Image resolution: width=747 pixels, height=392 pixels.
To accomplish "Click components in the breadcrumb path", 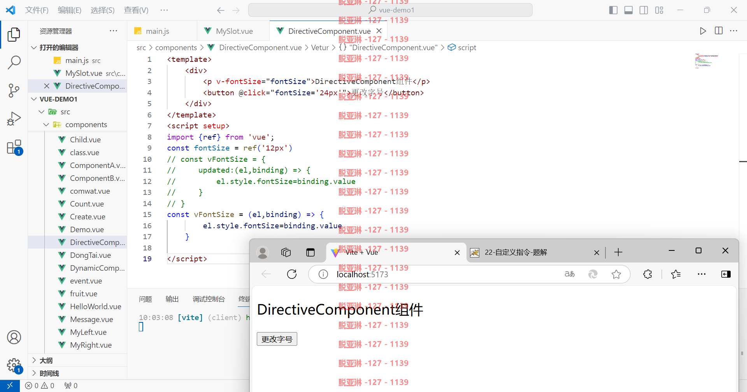I will 176,47.
